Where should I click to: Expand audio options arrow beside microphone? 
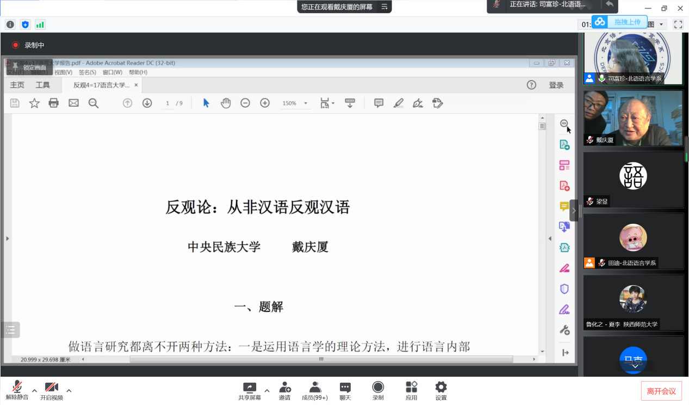point(34,390)
